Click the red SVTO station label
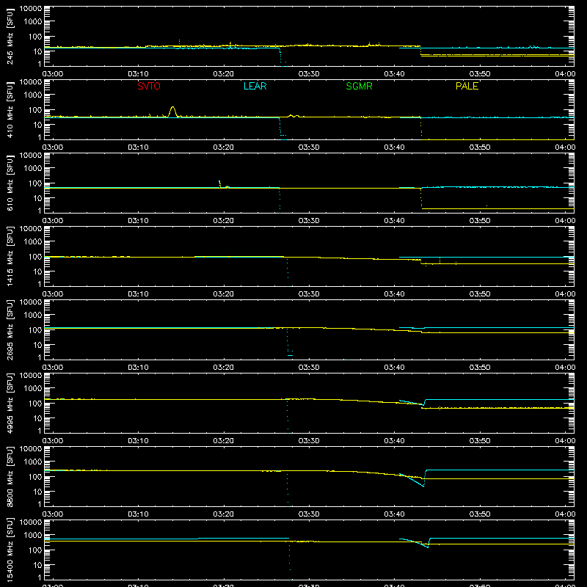Image resolution: width=587 pixels, height=587 pixels. click(x=149, y=86)
